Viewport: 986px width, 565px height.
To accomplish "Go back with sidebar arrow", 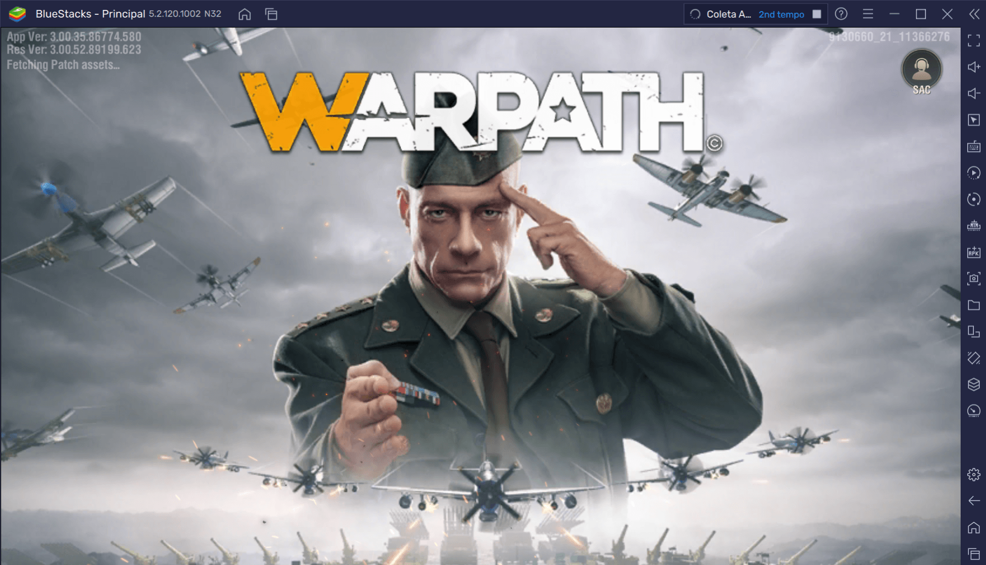I will click(x=974, y=501).
